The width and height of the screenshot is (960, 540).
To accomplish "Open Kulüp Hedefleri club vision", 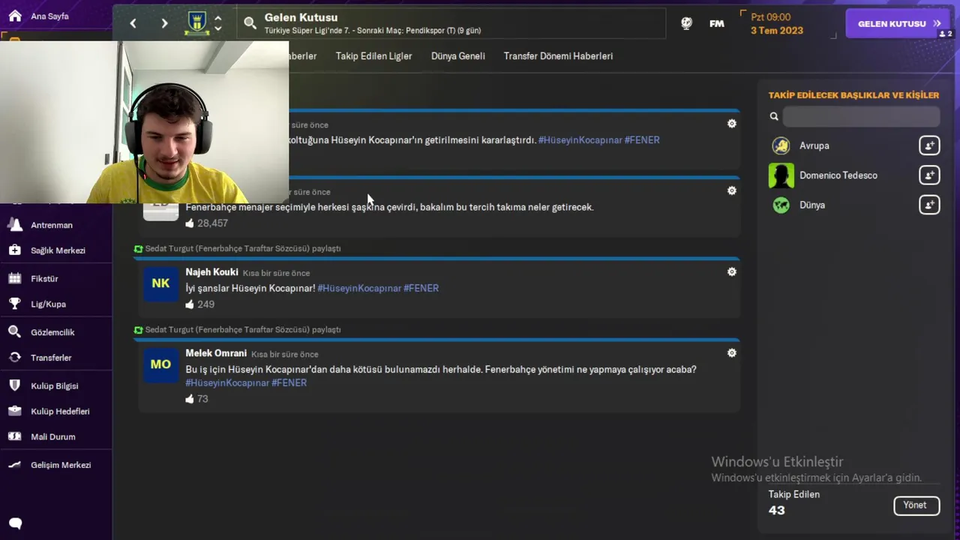I will click(x=60, y=411).
